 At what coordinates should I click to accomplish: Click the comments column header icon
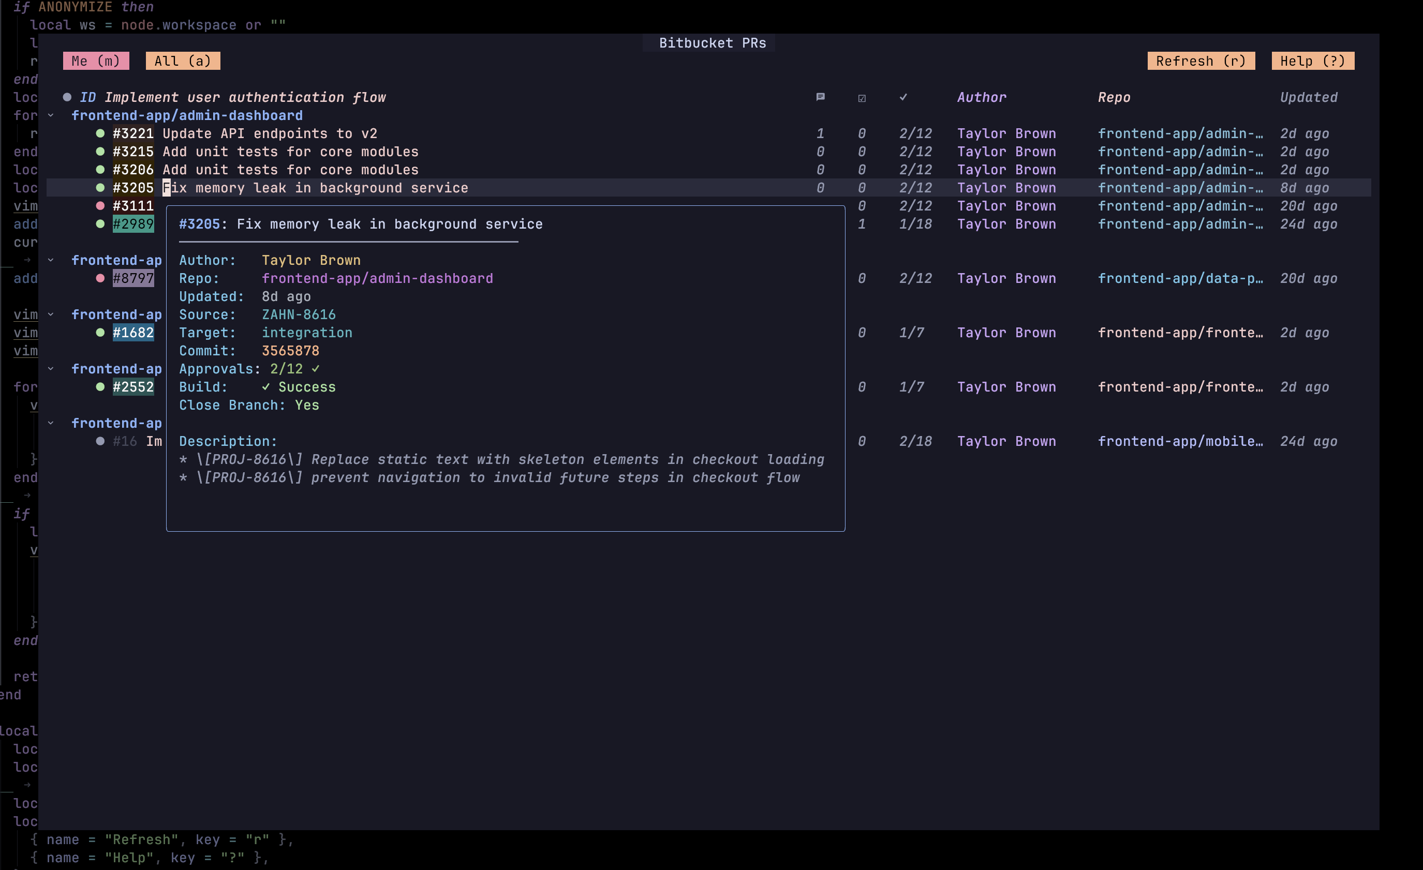click(x=820, y=97)
